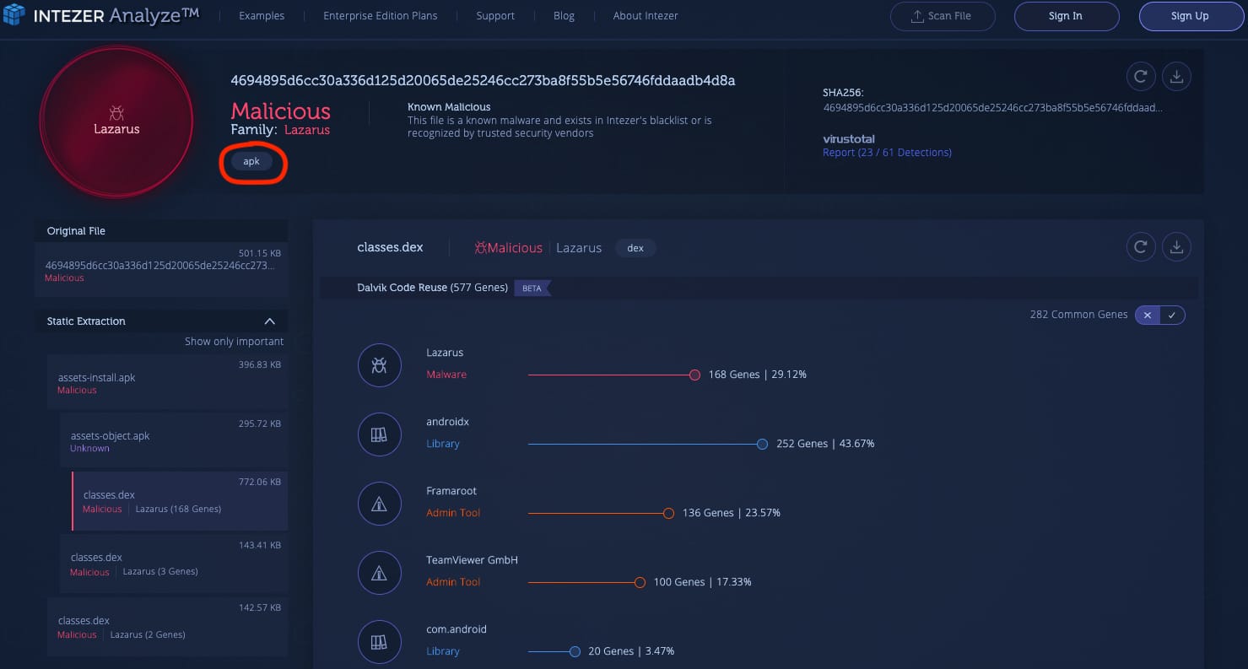
Task: Click the TeamViewer GmbH family name
Action: pos(472,560)
